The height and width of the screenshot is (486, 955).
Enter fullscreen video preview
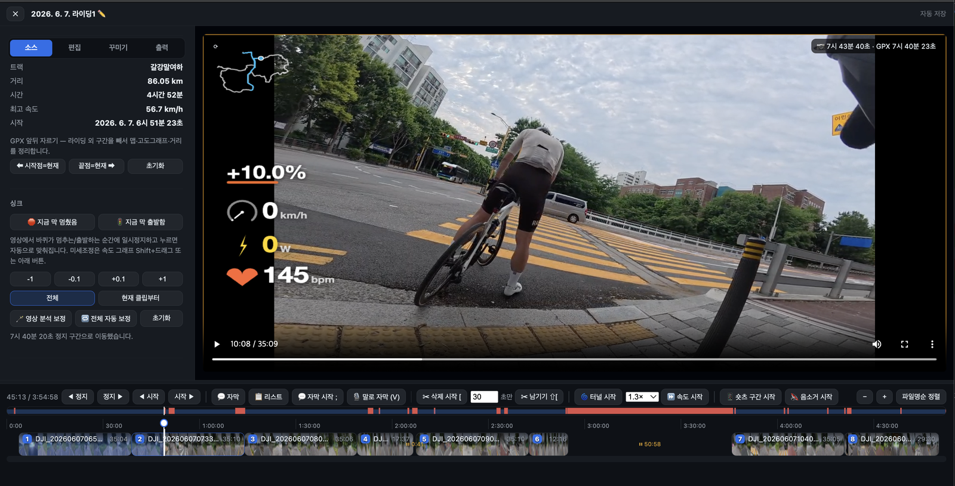tap(904, 344)
